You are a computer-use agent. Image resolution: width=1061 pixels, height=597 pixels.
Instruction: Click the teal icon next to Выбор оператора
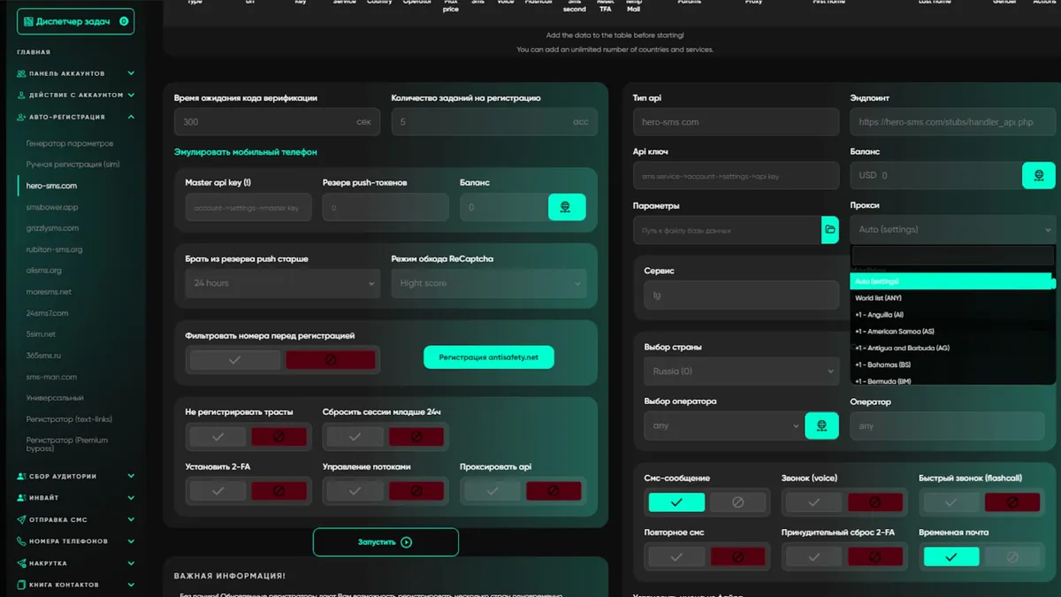821,425
